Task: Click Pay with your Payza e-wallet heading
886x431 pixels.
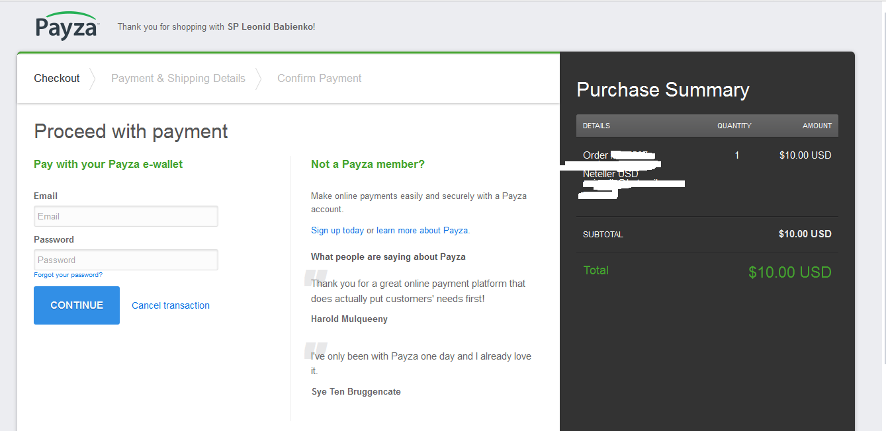Action: (x=109, y=165)
